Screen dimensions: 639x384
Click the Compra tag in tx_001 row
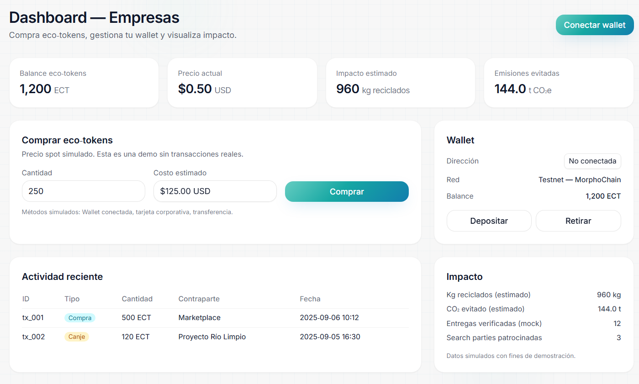80,318
